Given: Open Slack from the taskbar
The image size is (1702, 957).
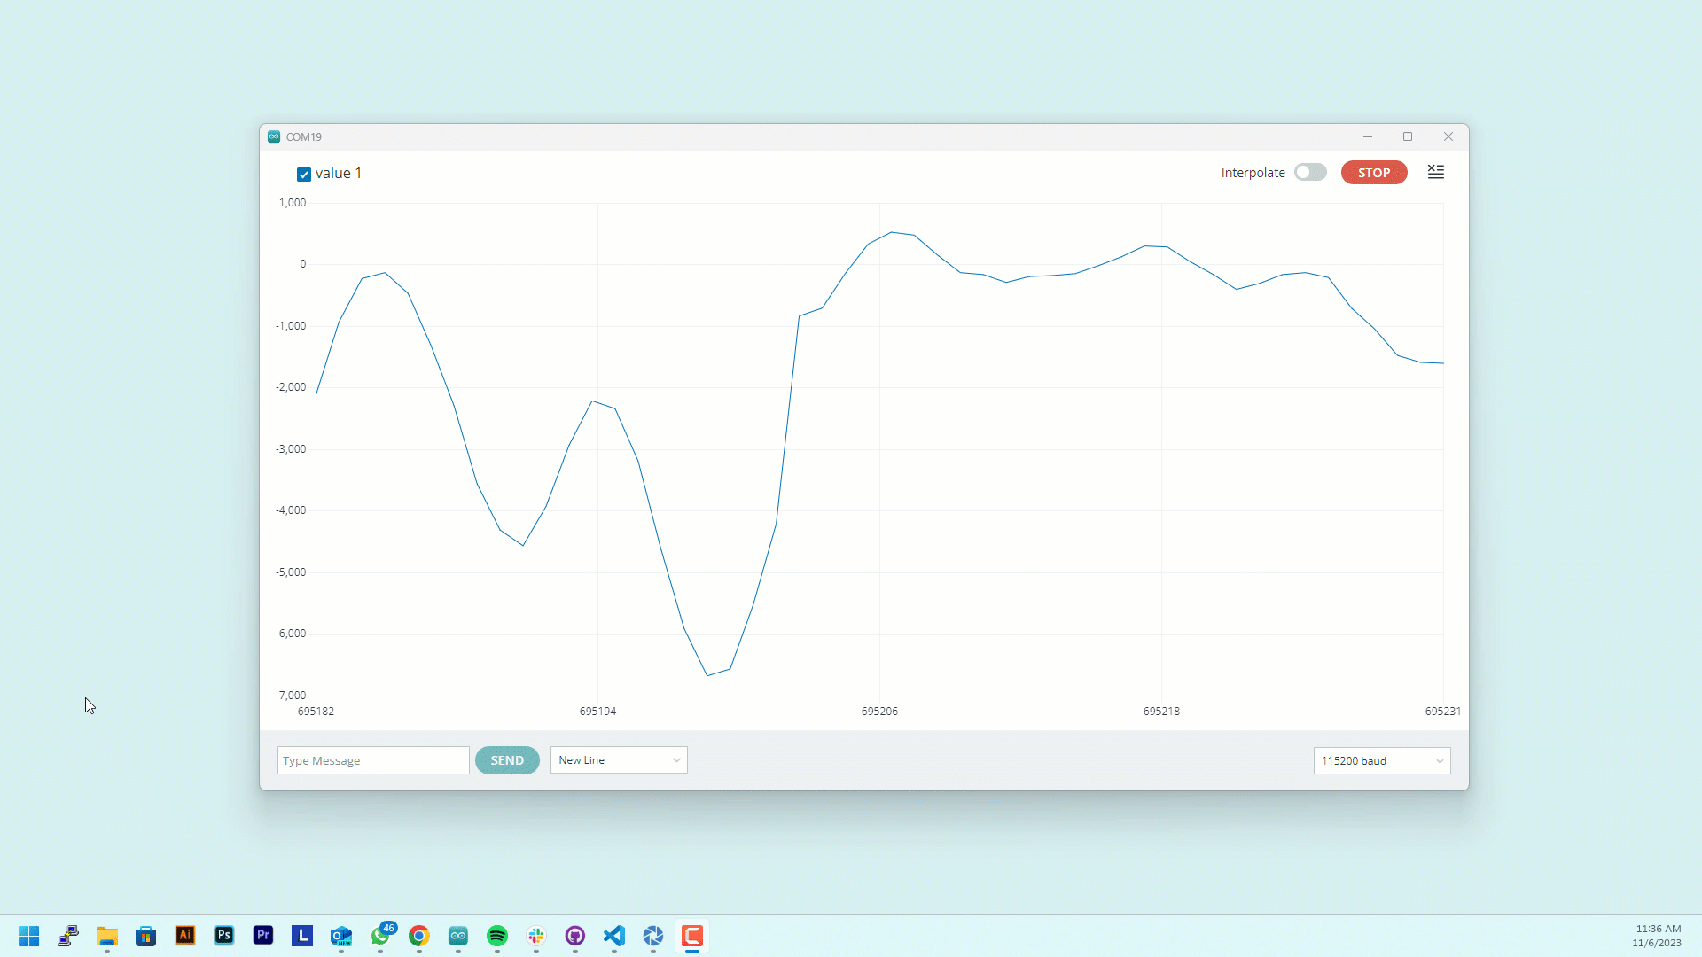Looking at the screenshot, I should [x=536, y=937].
